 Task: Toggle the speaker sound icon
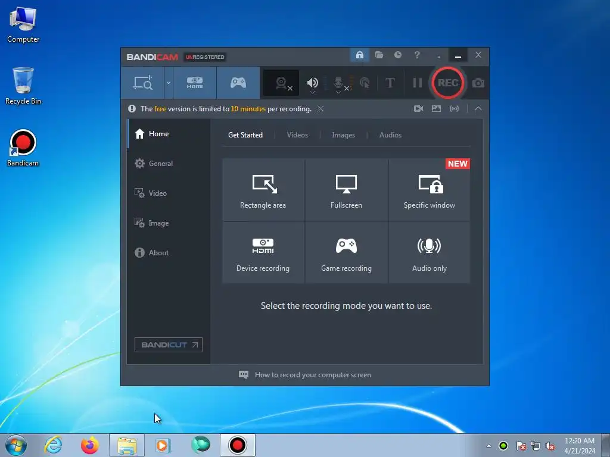point(312,82)
